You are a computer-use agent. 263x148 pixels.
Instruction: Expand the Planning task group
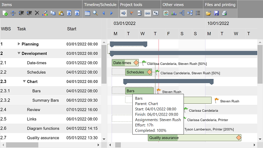click(19, 44)
